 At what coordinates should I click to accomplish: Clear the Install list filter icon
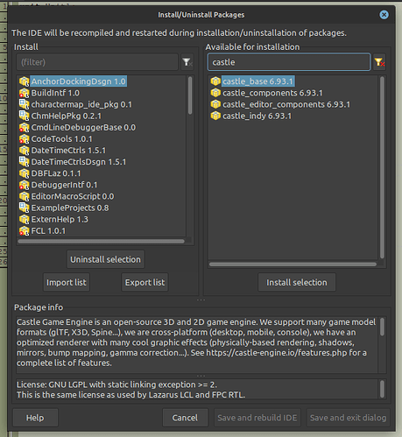click(x=187, y=62)
